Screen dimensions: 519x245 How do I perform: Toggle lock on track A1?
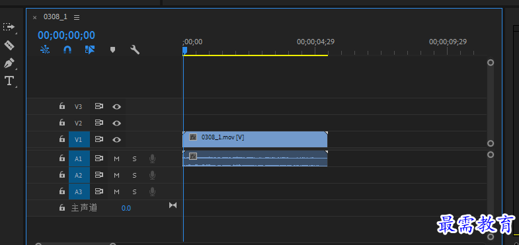62,158
